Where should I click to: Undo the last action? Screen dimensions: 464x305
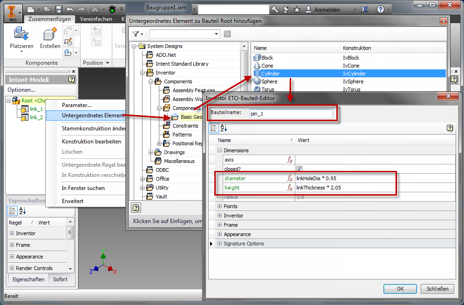coord(70,9)
